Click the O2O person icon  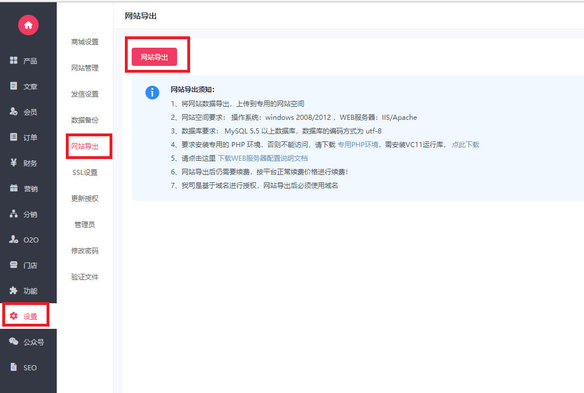click(x=14, y=240)
